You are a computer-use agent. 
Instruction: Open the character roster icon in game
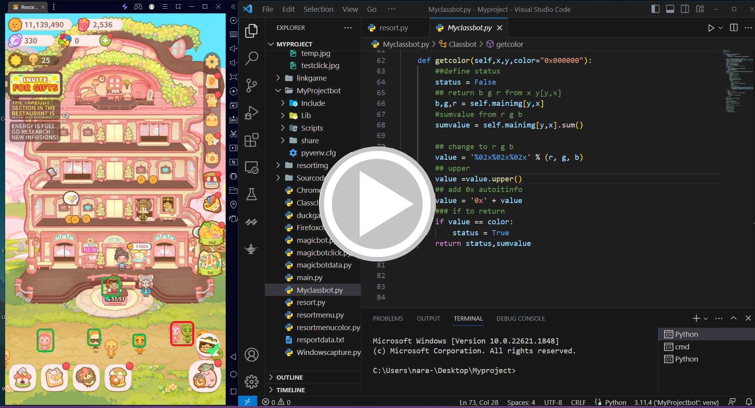86,378
